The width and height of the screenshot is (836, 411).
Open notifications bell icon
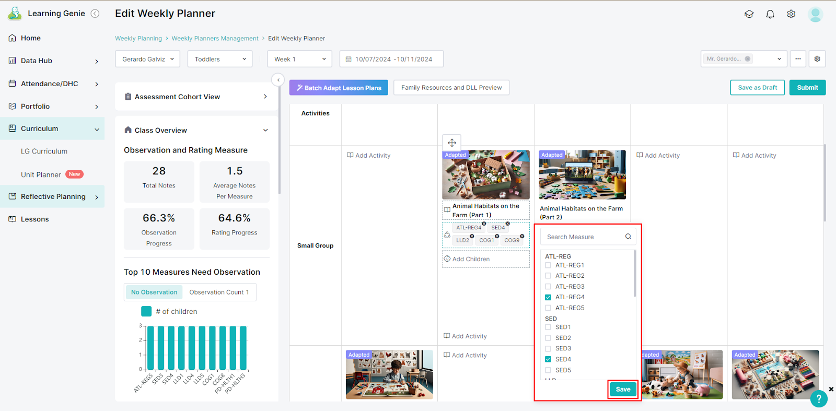coord(770,14)
